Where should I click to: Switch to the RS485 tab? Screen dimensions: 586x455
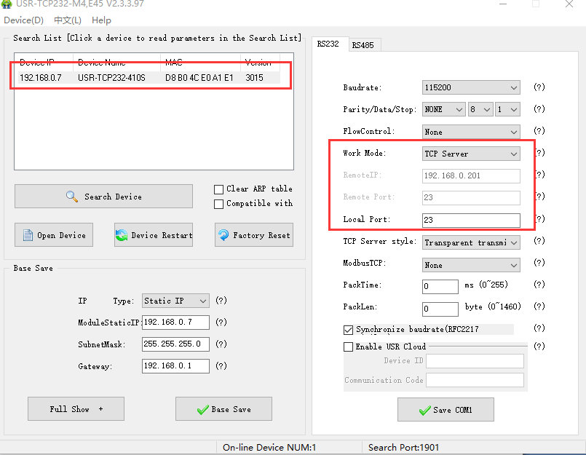363,45
